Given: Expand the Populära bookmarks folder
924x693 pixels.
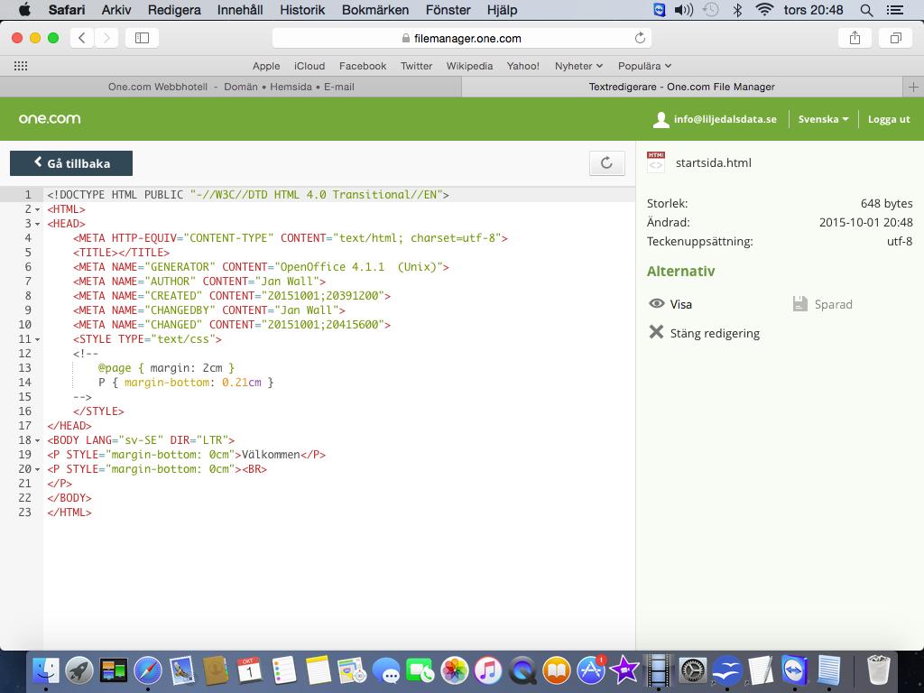Looking at the screenshot, I should [644, 66].
